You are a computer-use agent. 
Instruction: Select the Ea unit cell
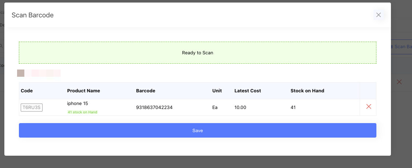tap(215, 108)
